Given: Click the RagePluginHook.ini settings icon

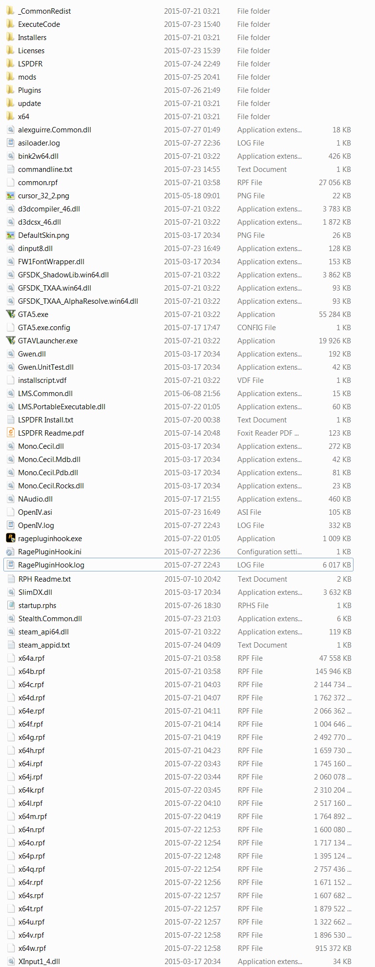Looking at the screenshot, I should [10, 551].
